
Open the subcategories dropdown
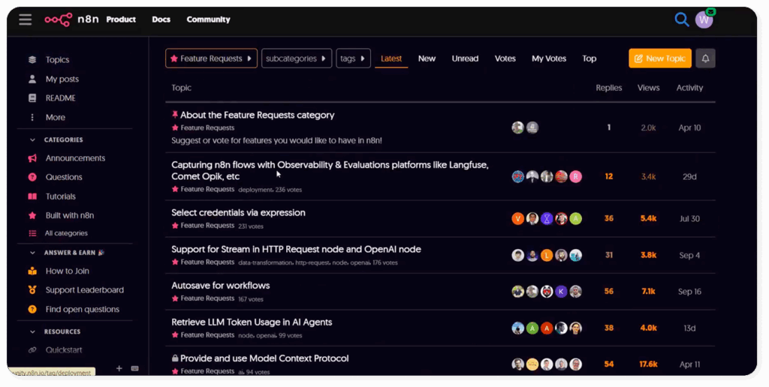click(x=297, y=58)
